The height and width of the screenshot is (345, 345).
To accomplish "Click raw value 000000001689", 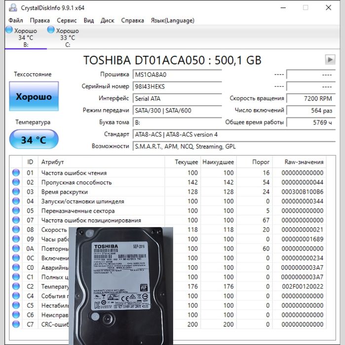I will [303, 239].
